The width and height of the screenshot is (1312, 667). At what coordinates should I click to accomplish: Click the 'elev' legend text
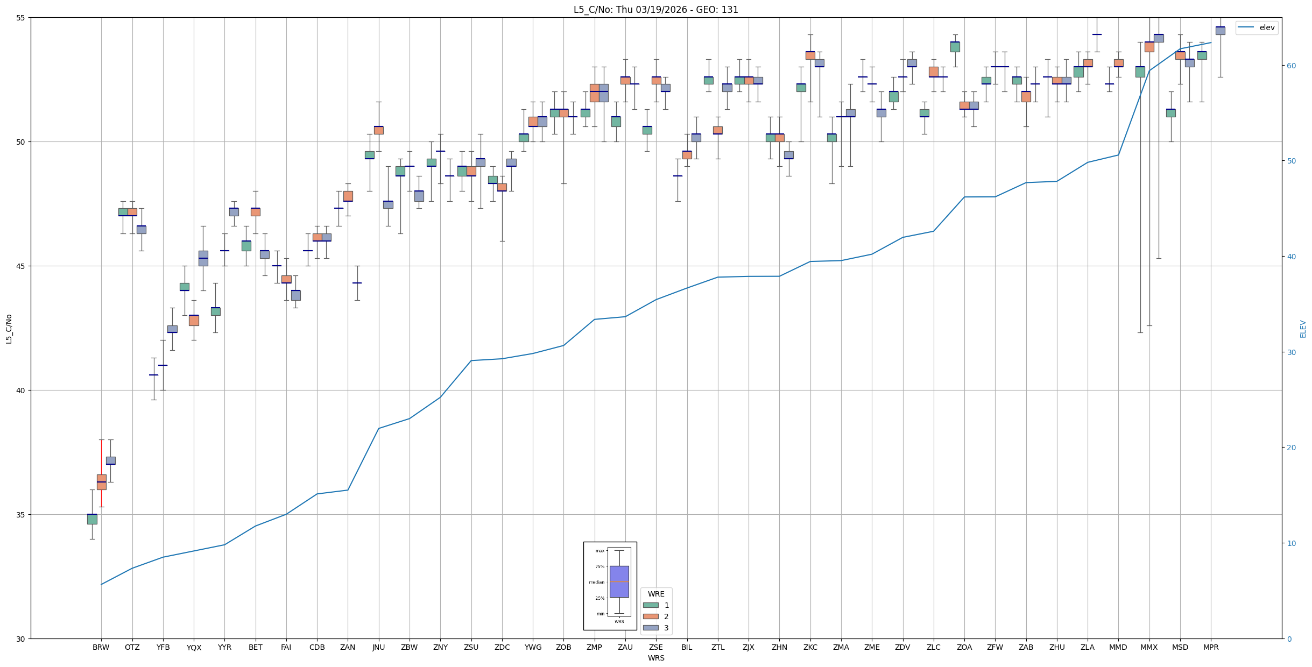(1267, 27)
